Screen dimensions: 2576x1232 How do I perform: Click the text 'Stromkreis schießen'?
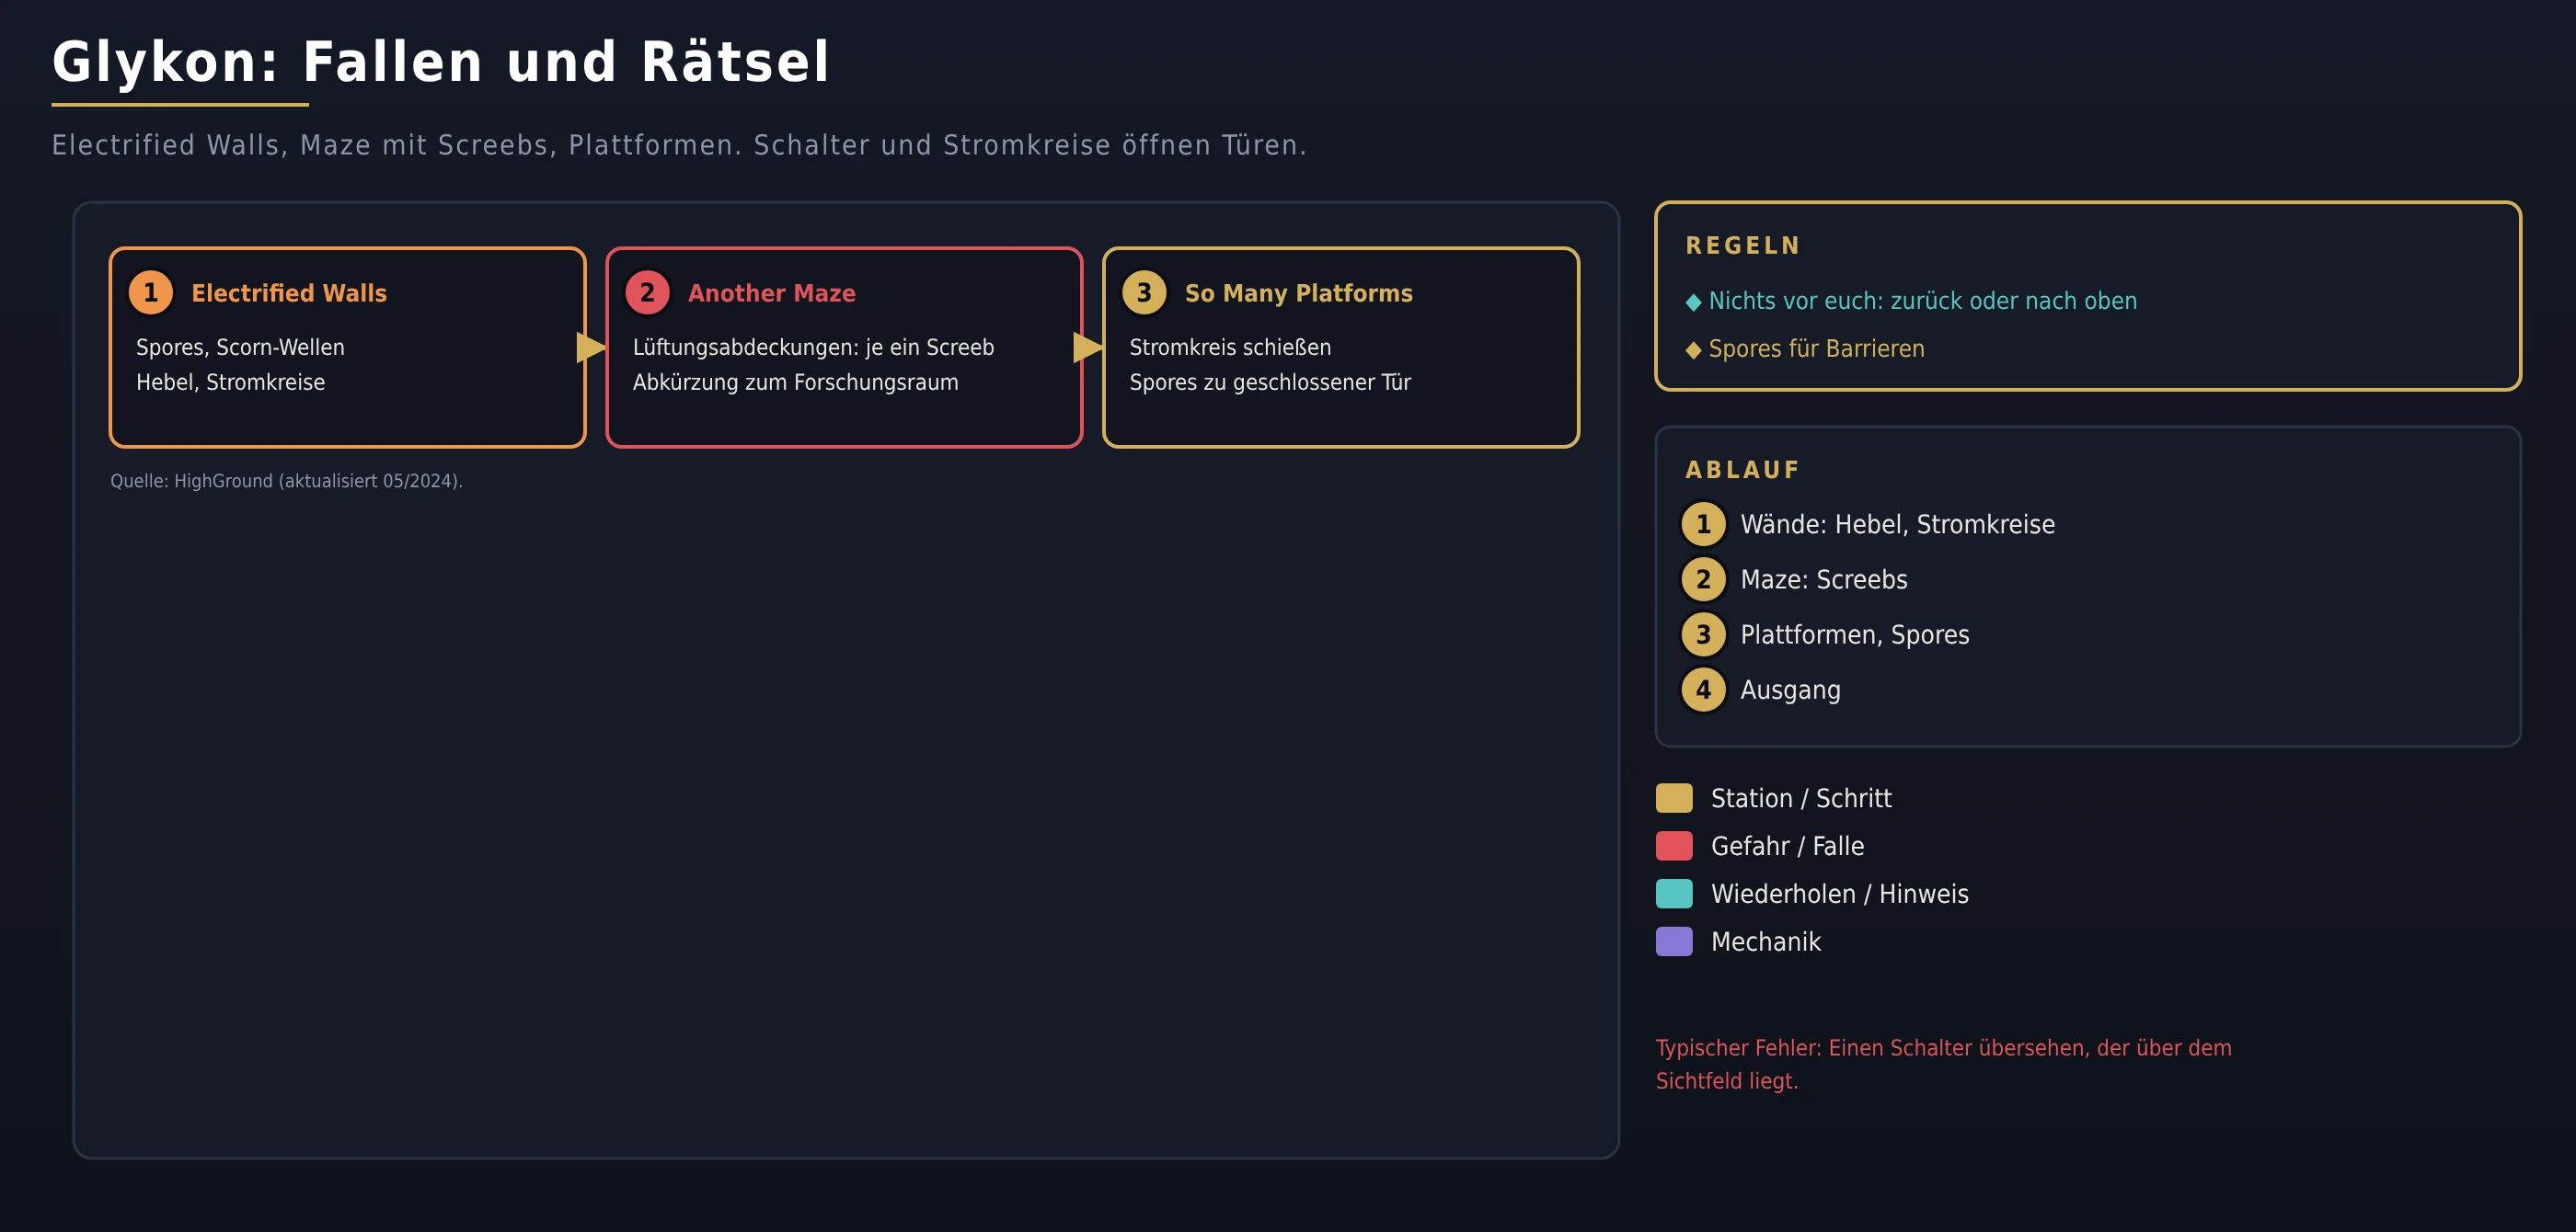[x=1230, y=348]
